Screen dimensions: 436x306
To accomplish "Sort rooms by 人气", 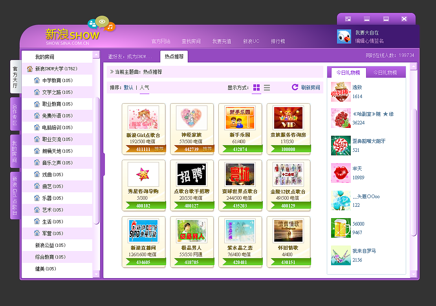I will (x=144, y=87).
